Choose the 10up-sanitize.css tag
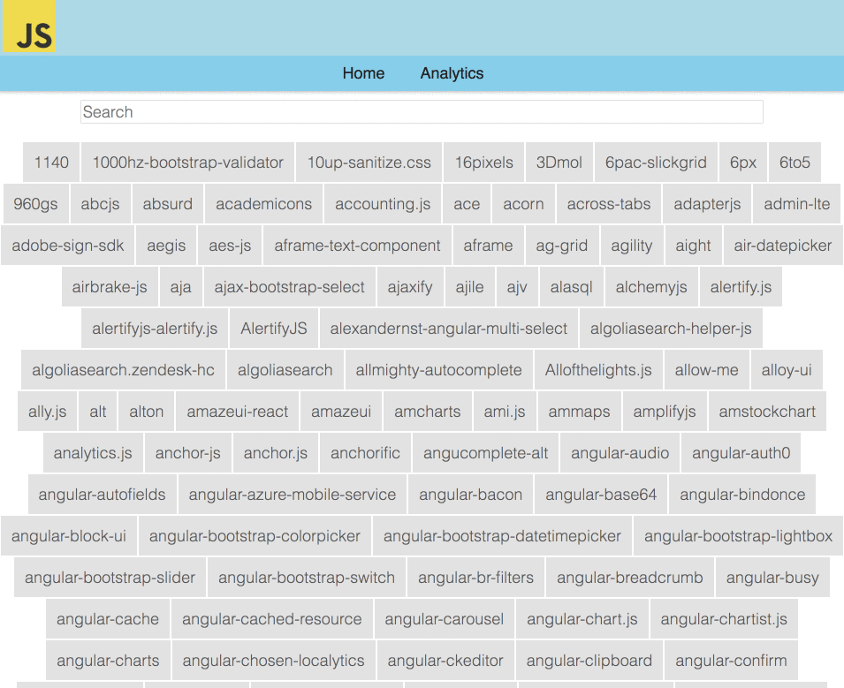Image resolution: width=844 pixels, height=688 pixels. 369,163
